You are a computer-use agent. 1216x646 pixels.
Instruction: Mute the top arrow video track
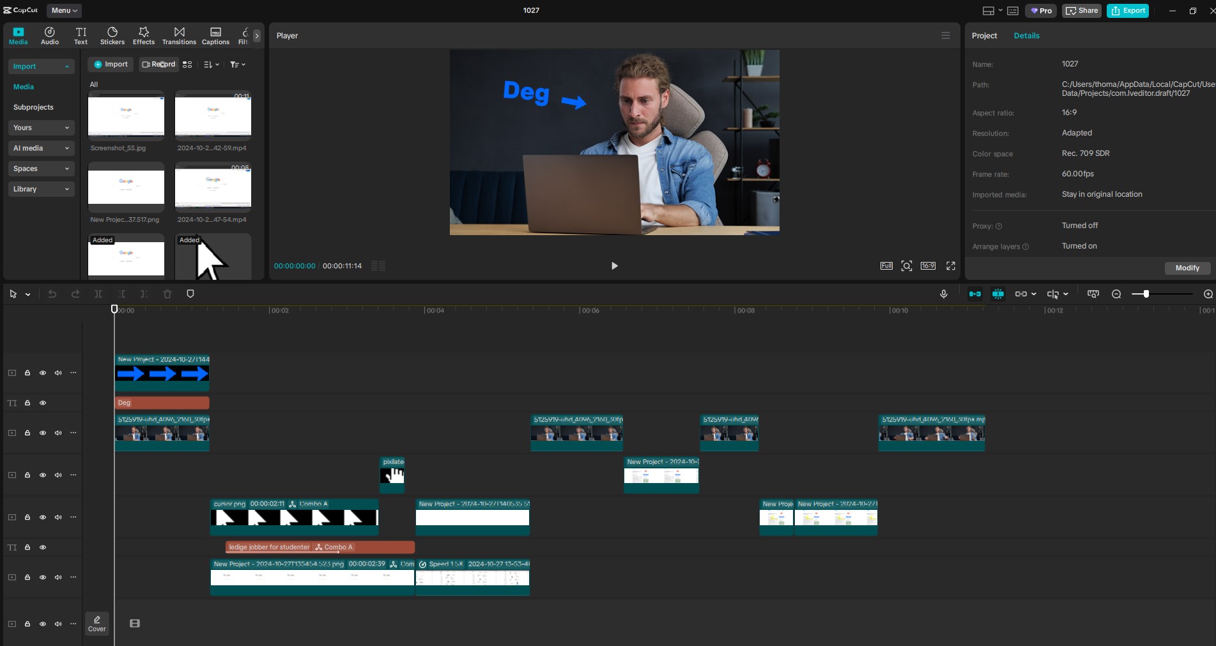point(58,373)
